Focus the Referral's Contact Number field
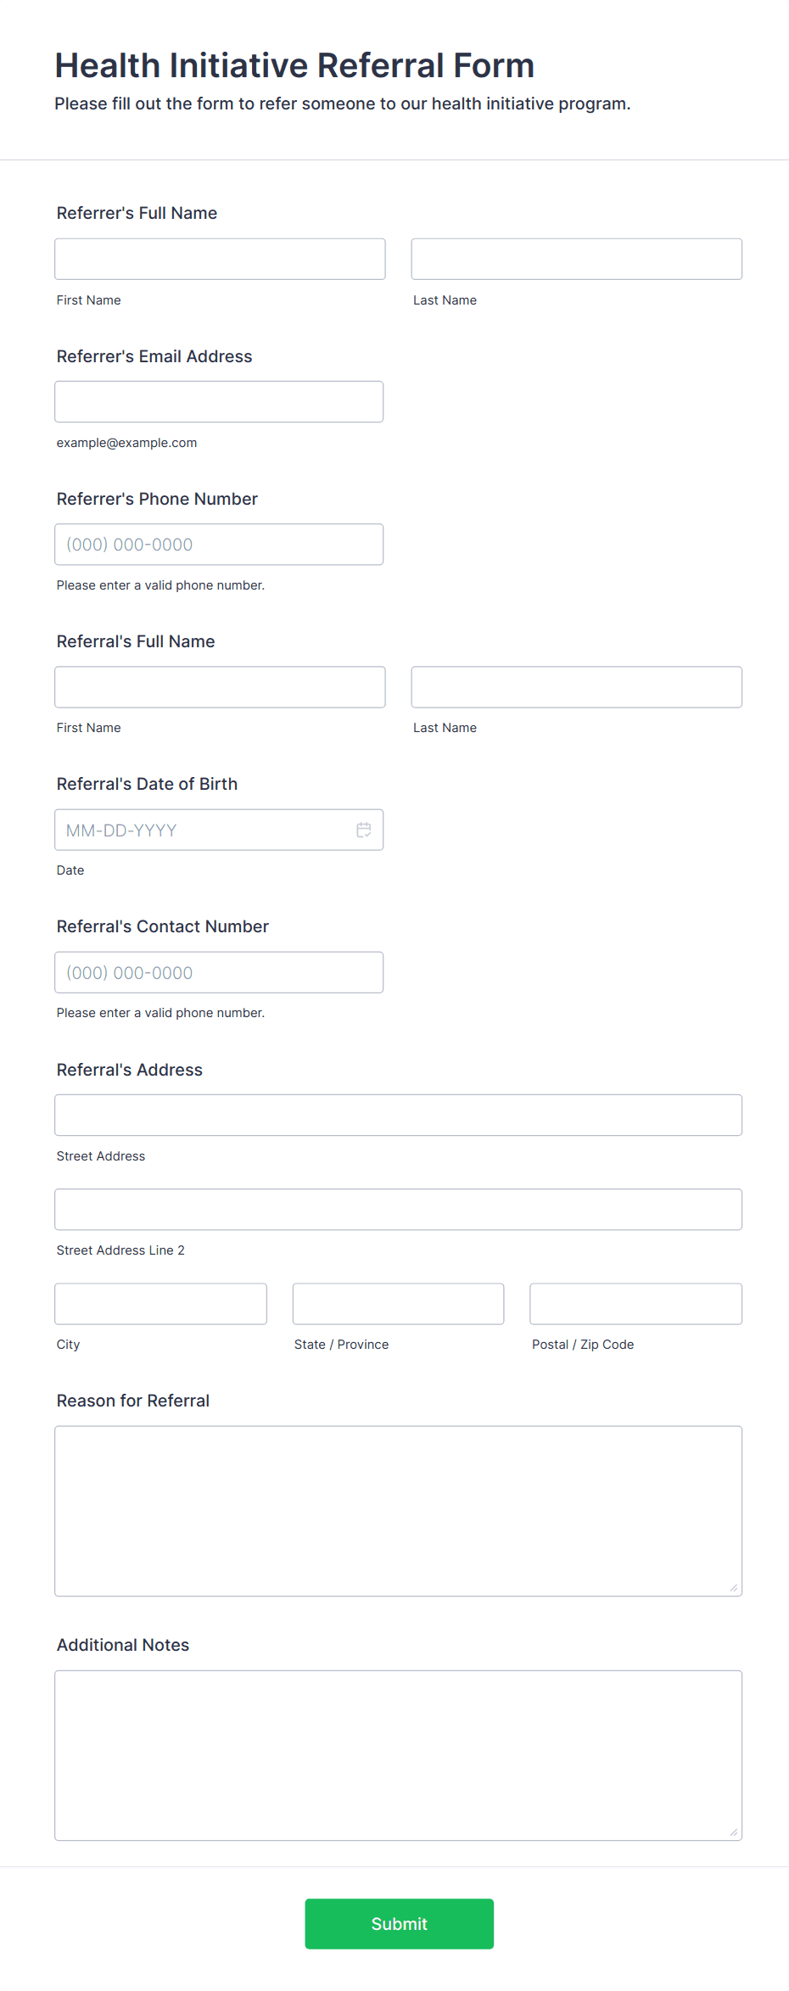This screenshot has height=1991, width=789. (219, 972)
